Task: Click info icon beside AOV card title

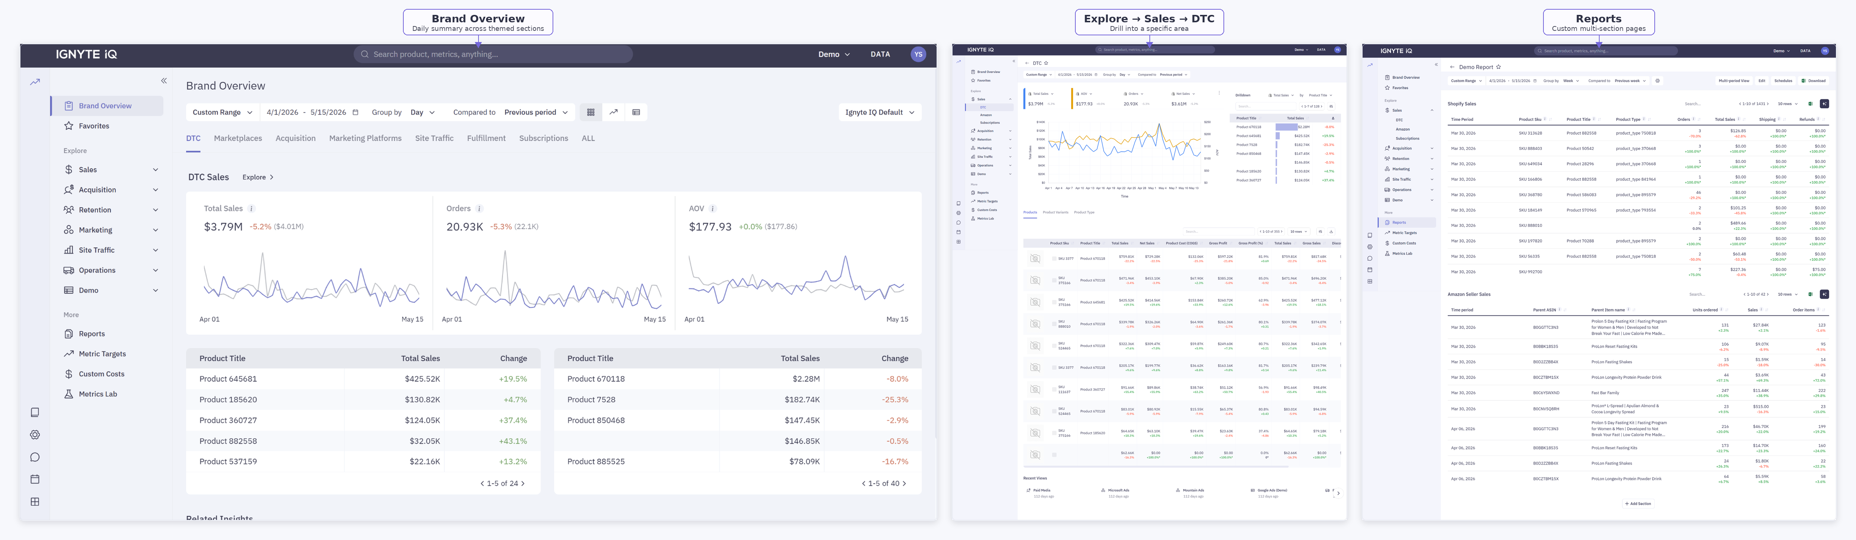Action: tap(713, 209)
